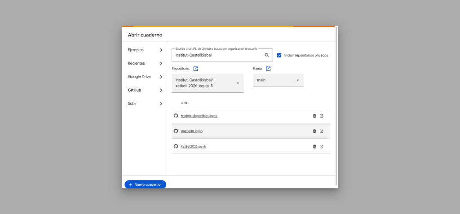This screenshot has width=460, height=214.
Task: Open repository link icon next to Repositorio
Action: [x=195, y=69]
